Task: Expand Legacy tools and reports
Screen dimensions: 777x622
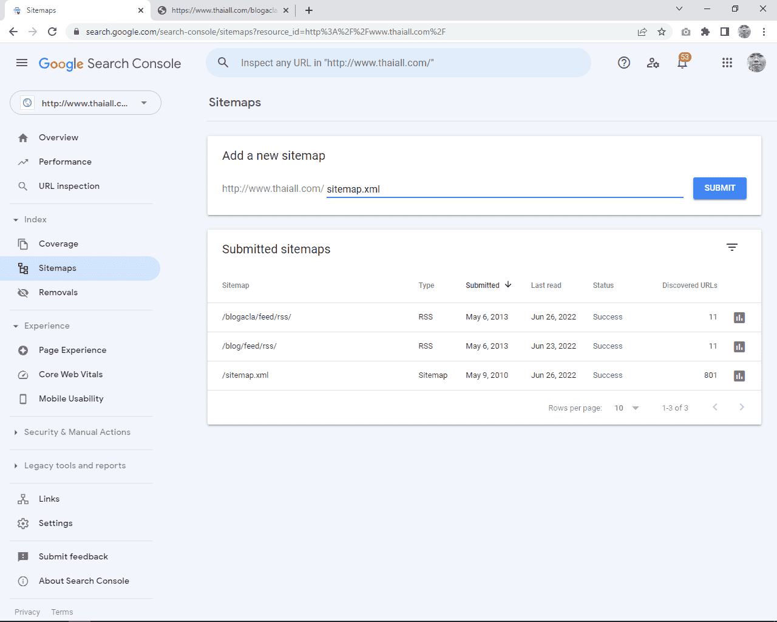Action: [75, 465]
